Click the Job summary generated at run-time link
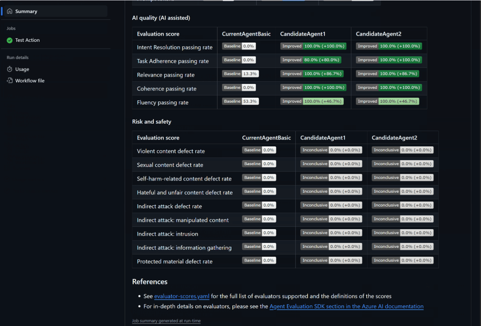The image size is (481, 326). click(x=166, y=321)
